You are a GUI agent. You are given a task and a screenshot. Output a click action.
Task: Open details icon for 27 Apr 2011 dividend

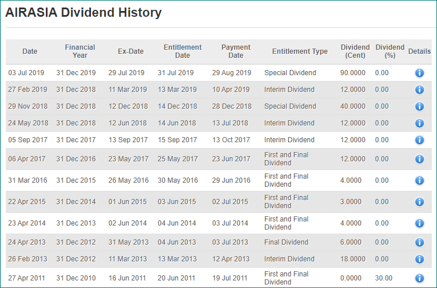tap(420, 278)
